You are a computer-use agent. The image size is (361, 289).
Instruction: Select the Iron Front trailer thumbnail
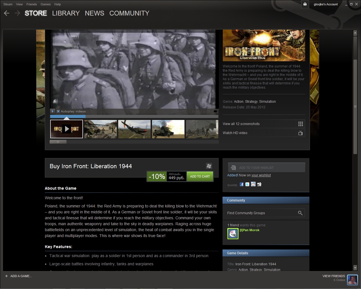tap(67, 129)
